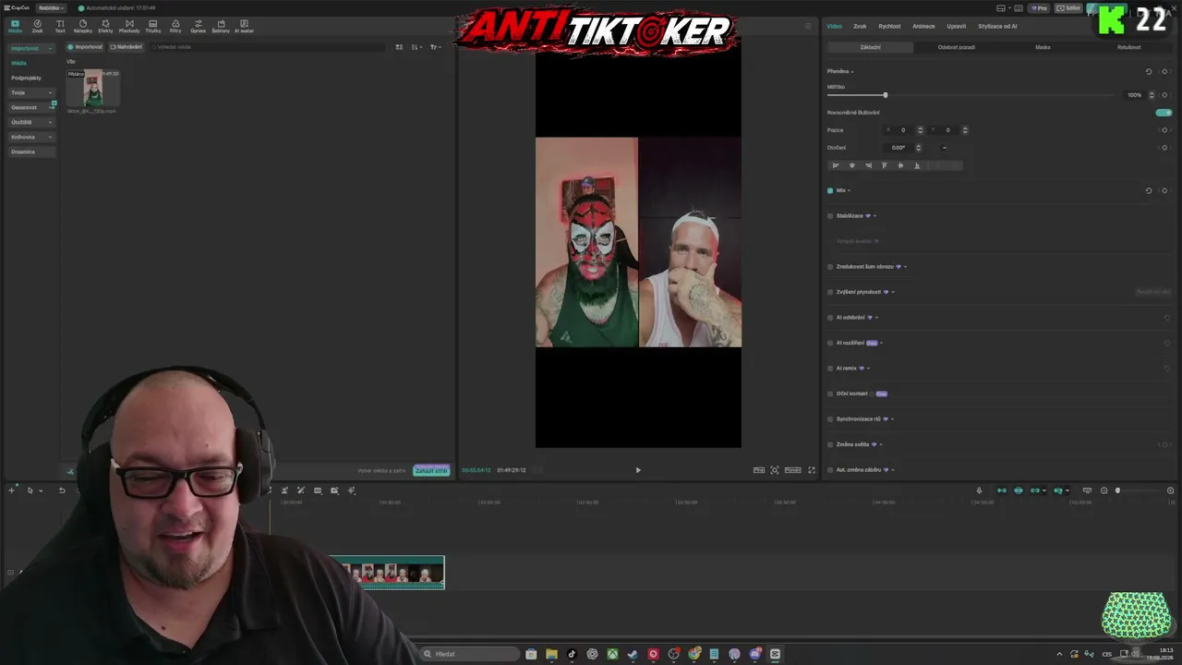Open the Šablony templates panel
Viewport: 1182px width, 665px height.
coord(221,27)
